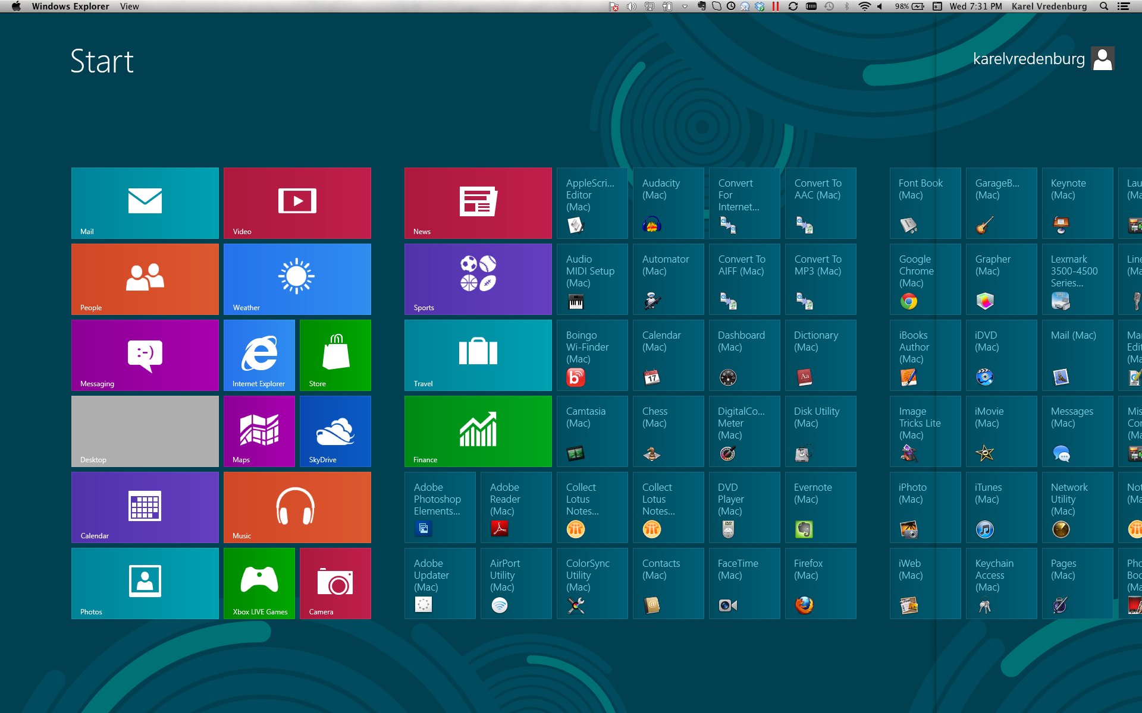The width and height of the screenshot is (1142, 713).
Task: Open Notification Center list icon
Action: (x=1124, y=7)
